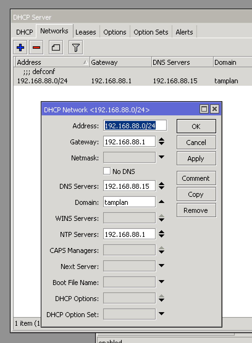Click the '1 item' status bar text
Image resolution: width=252 pixels, height=343 pixels.
tap(27, 323)
